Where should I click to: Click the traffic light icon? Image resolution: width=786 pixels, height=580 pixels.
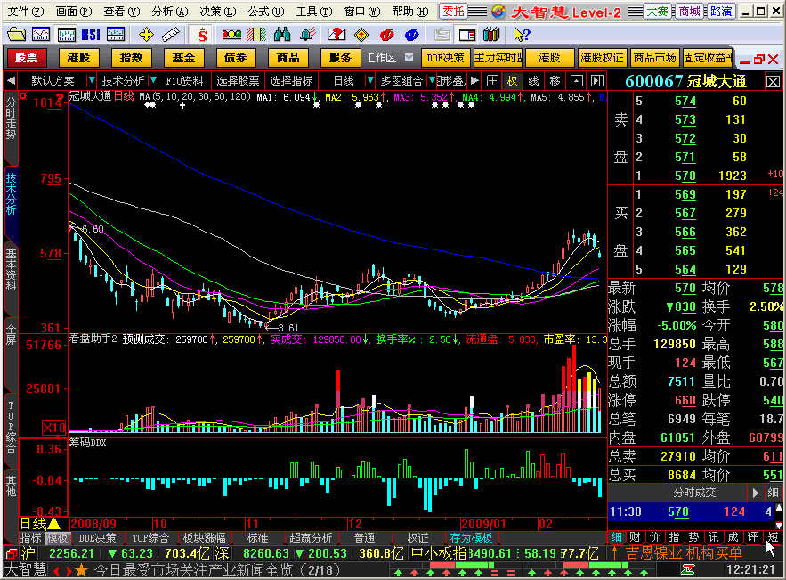coord(231,34)
